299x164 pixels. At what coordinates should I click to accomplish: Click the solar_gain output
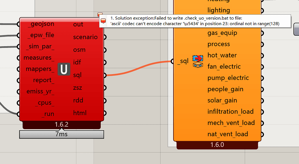click(x=222, y=101)
